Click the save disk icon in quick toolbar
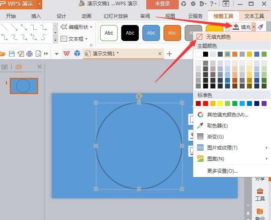 point(12,54)
